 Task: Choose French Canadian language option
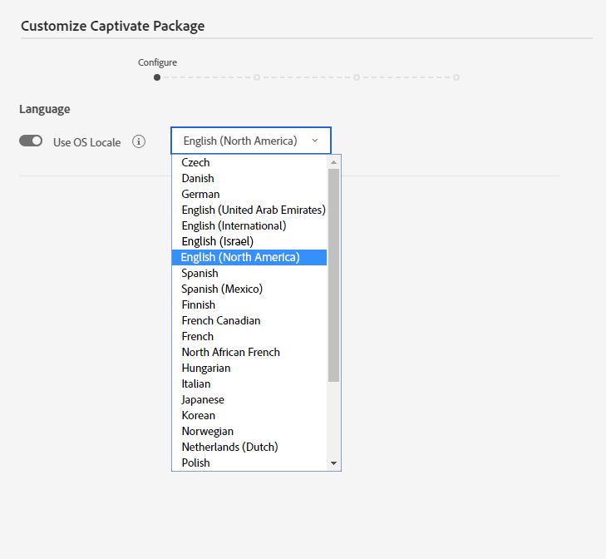tap(221, 320)
